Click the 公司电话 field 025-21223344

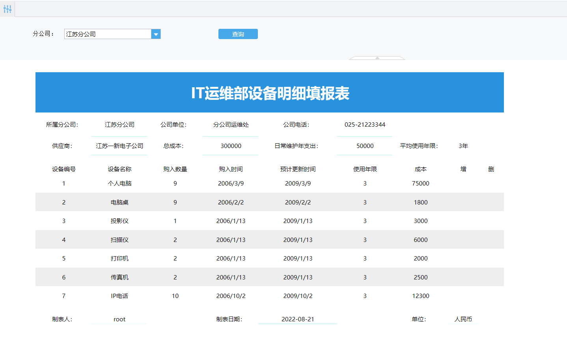[x=364, y=125]
